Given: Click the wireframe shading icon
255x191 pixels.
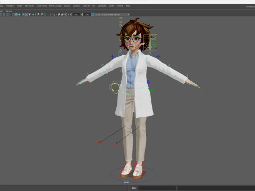Looking at the screenshot, I should point(13,14).
